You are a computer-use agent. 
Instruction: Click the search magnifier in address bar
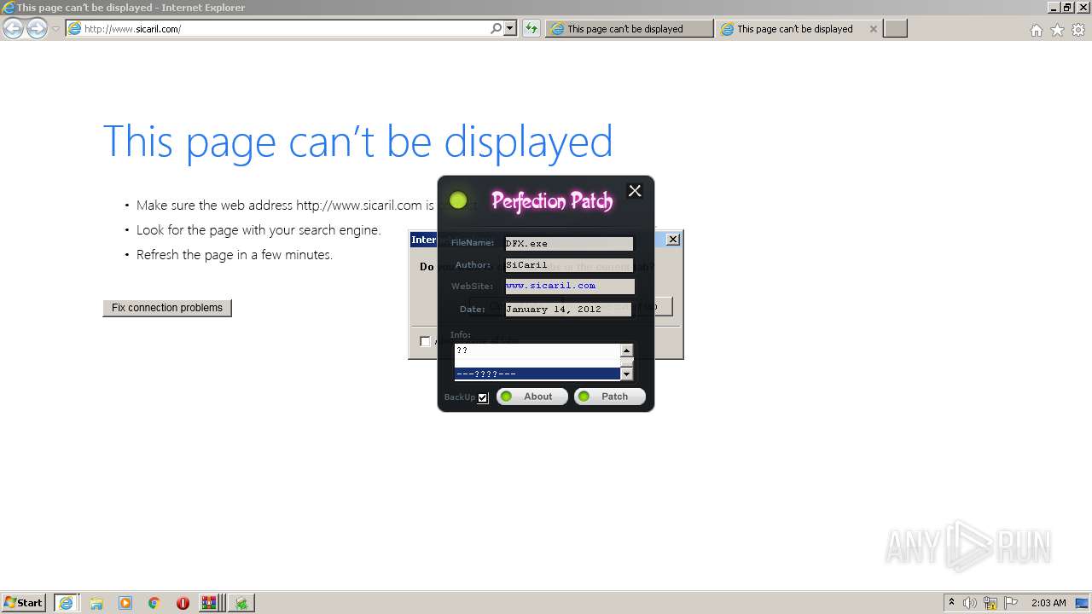[497, 28]
